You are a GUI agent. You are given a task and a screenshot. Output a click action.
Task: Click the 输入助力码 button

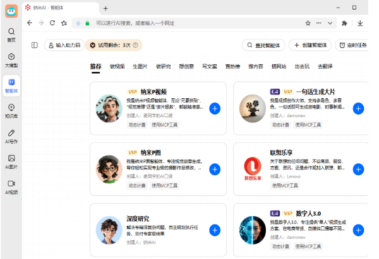point(64,45)
